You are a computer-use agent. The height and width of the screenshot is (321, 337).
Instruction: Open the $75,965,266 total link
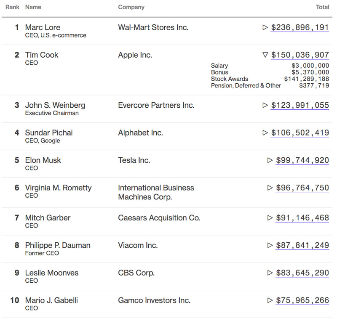coord(302,300)
